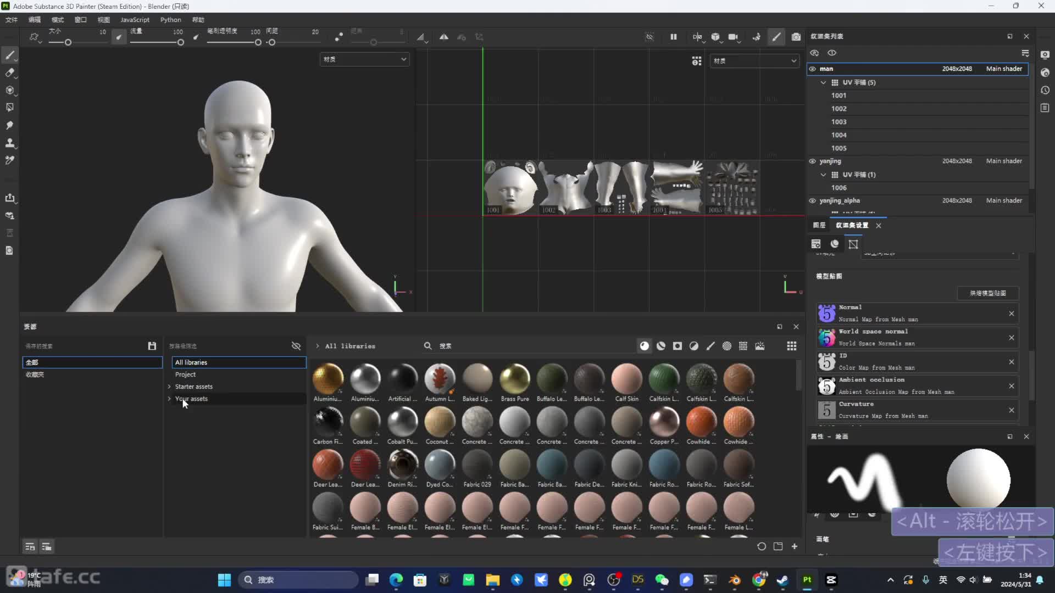Open the camera settings toolbar icon
This screenshot has height=593, width=1055.
point(734,37)
